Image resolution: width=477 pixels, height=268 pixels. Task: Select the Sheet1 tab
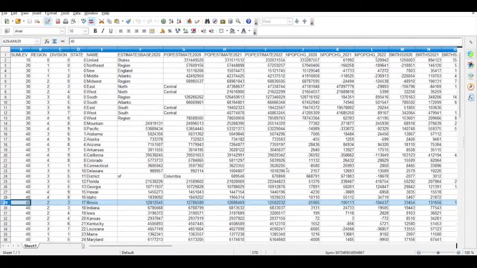point(30,246)
